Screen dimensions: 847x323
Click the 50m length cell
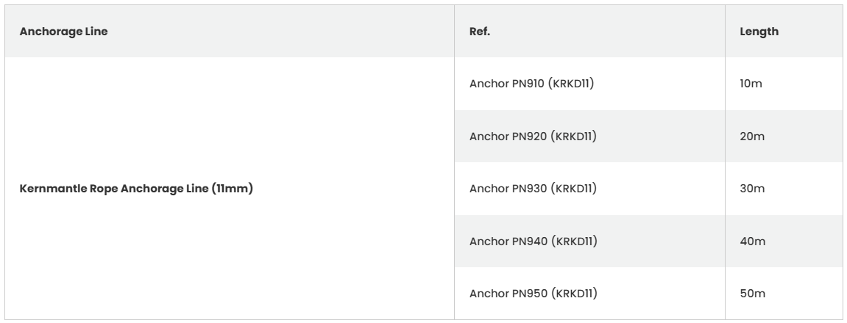pos(784,294)
